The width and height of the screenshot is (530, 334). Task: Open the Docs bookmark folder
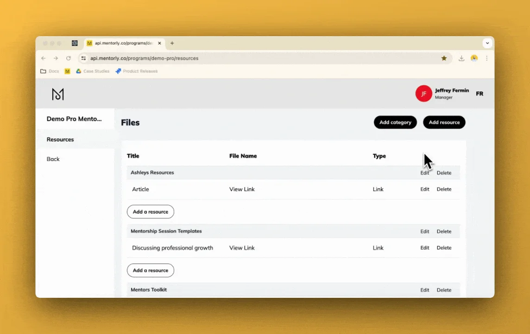[x=50, y=71]
